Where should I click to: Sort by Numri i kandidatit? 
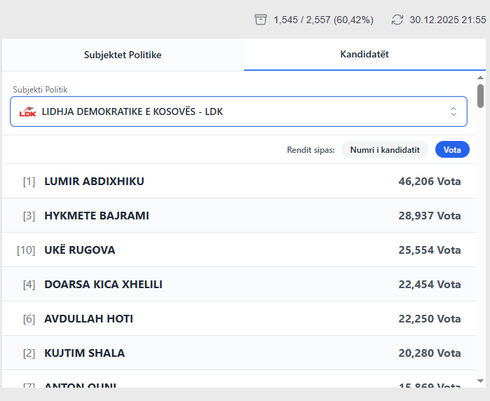[x=385, y=149]
